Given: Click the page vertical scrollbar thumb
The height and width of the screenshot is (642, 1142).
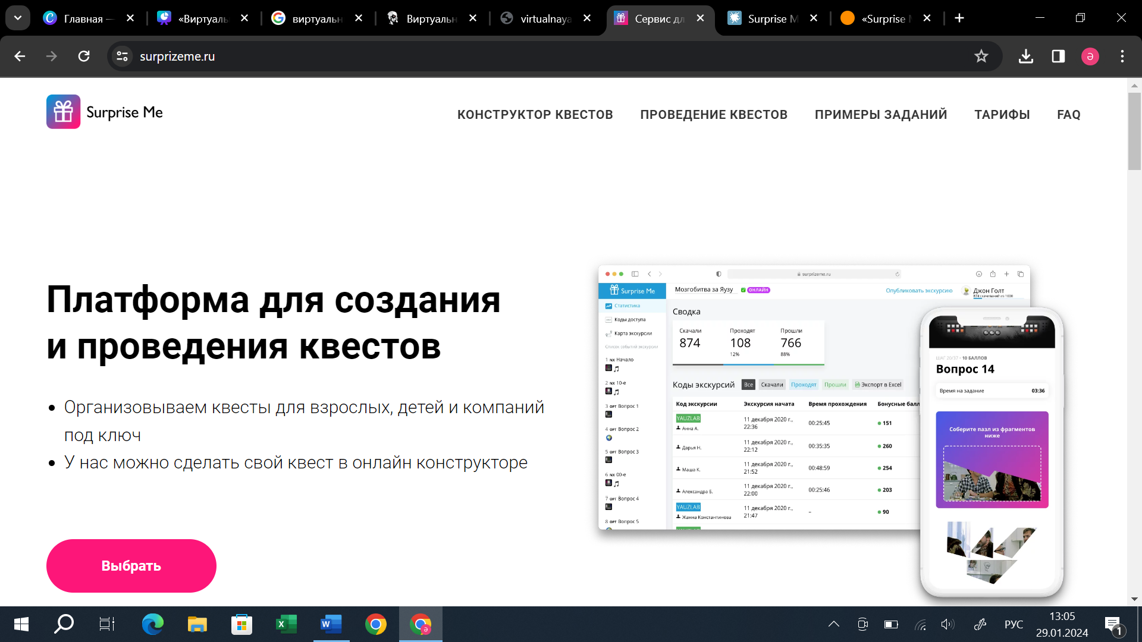Looking at the screenshot, I should tap(1134, 131).
